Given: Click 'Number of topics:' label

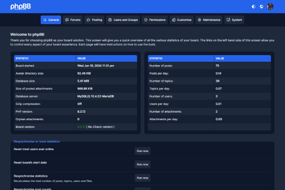Looking at the screenshot, I should [x=161, y=81].
